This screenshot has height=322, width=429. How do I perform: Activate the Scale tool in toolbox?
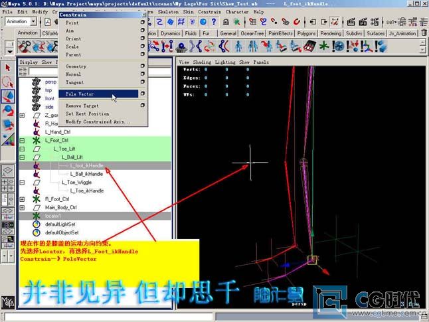pyautogui.click(x=8, y=125)
